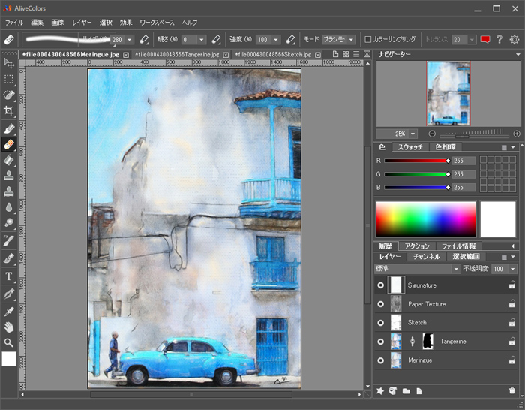This screenshot has width=525, height=410.
Task: Collapse the ナビゲーター panel arrow
Action: pos(518,54)
